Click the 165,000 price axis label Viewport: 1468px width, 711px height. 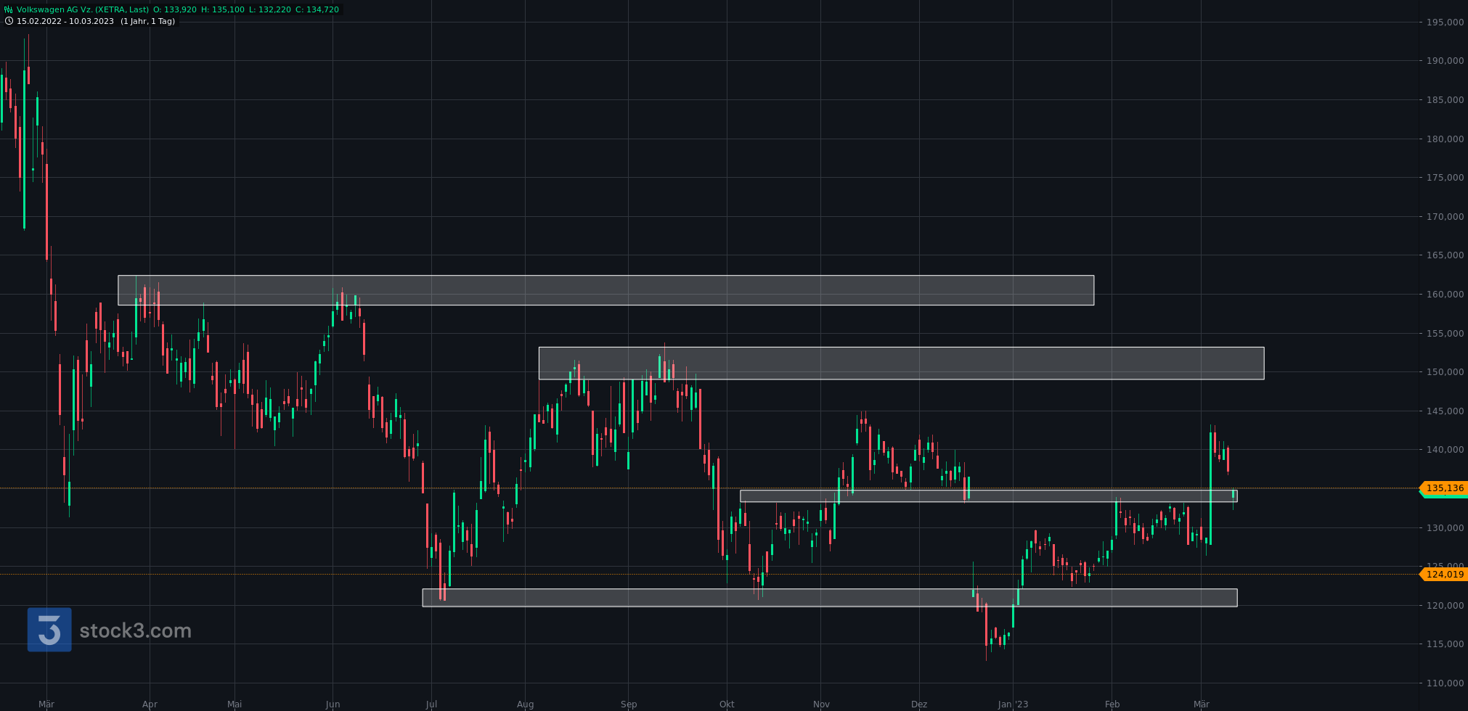(1445, 255)
